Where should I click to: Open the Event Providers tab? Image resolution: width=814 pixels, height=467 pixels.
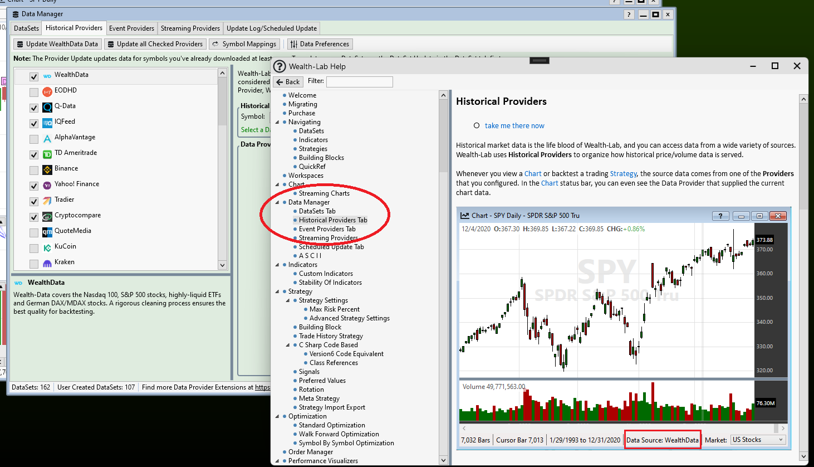point(131,28)
